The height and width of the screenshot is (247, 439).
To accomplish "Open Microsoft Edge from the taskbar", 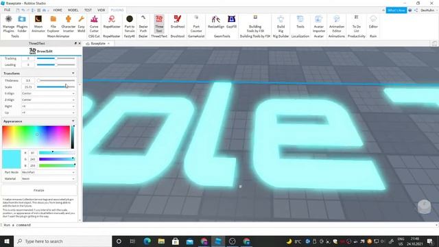I will pyautogui.click(x=147, y=241).
